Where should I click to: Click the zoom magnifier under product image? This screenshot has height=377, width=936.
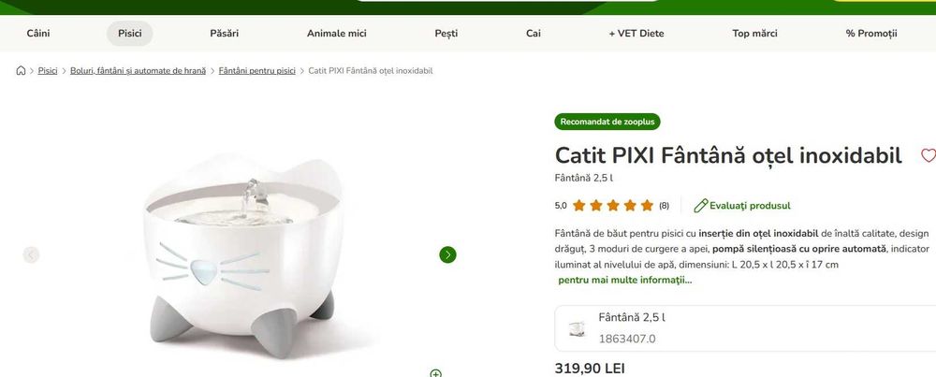pyautogui.click(x=436, y=373)
